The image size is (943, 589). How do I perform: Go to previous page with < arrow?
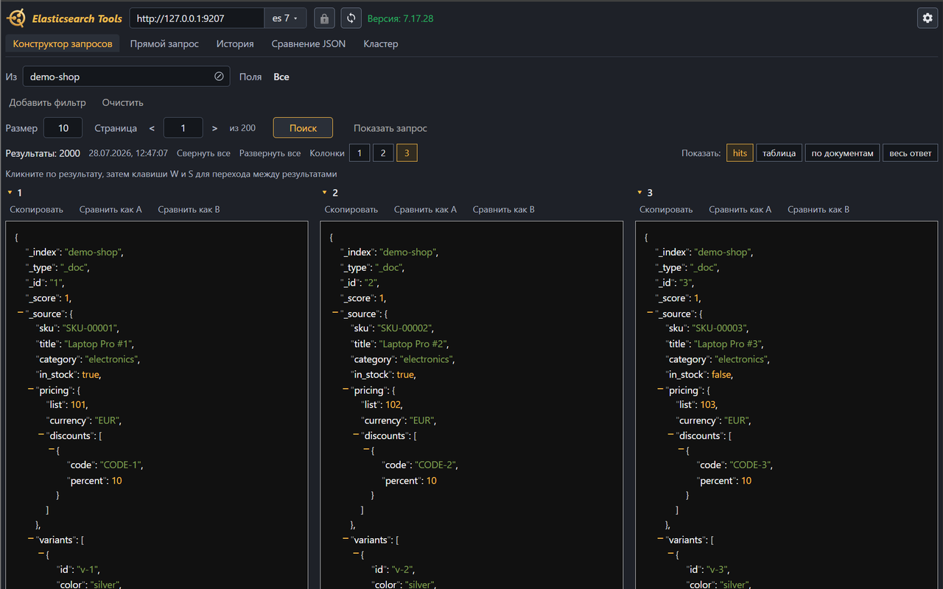coord(152,128)
